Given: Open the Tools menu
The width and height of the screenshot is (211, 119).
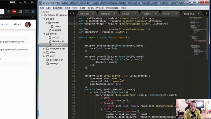Looking at the screenshot, I should [x=91, y=8].
